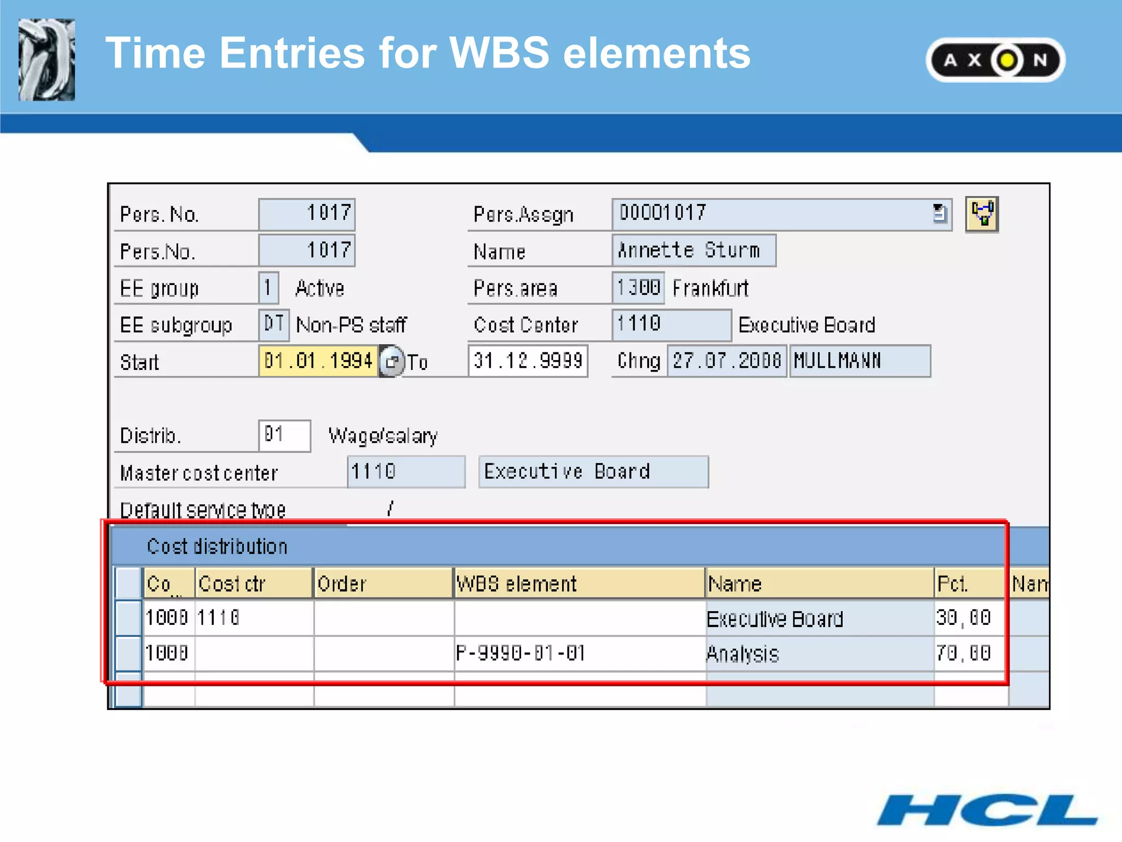Click the EE group field 1
Viewport: 1122px width, 842px height.
268,288
